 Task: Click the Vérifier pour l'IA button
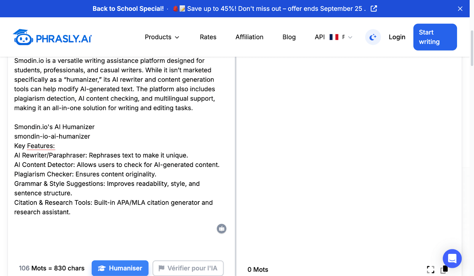tap(188, 268)
